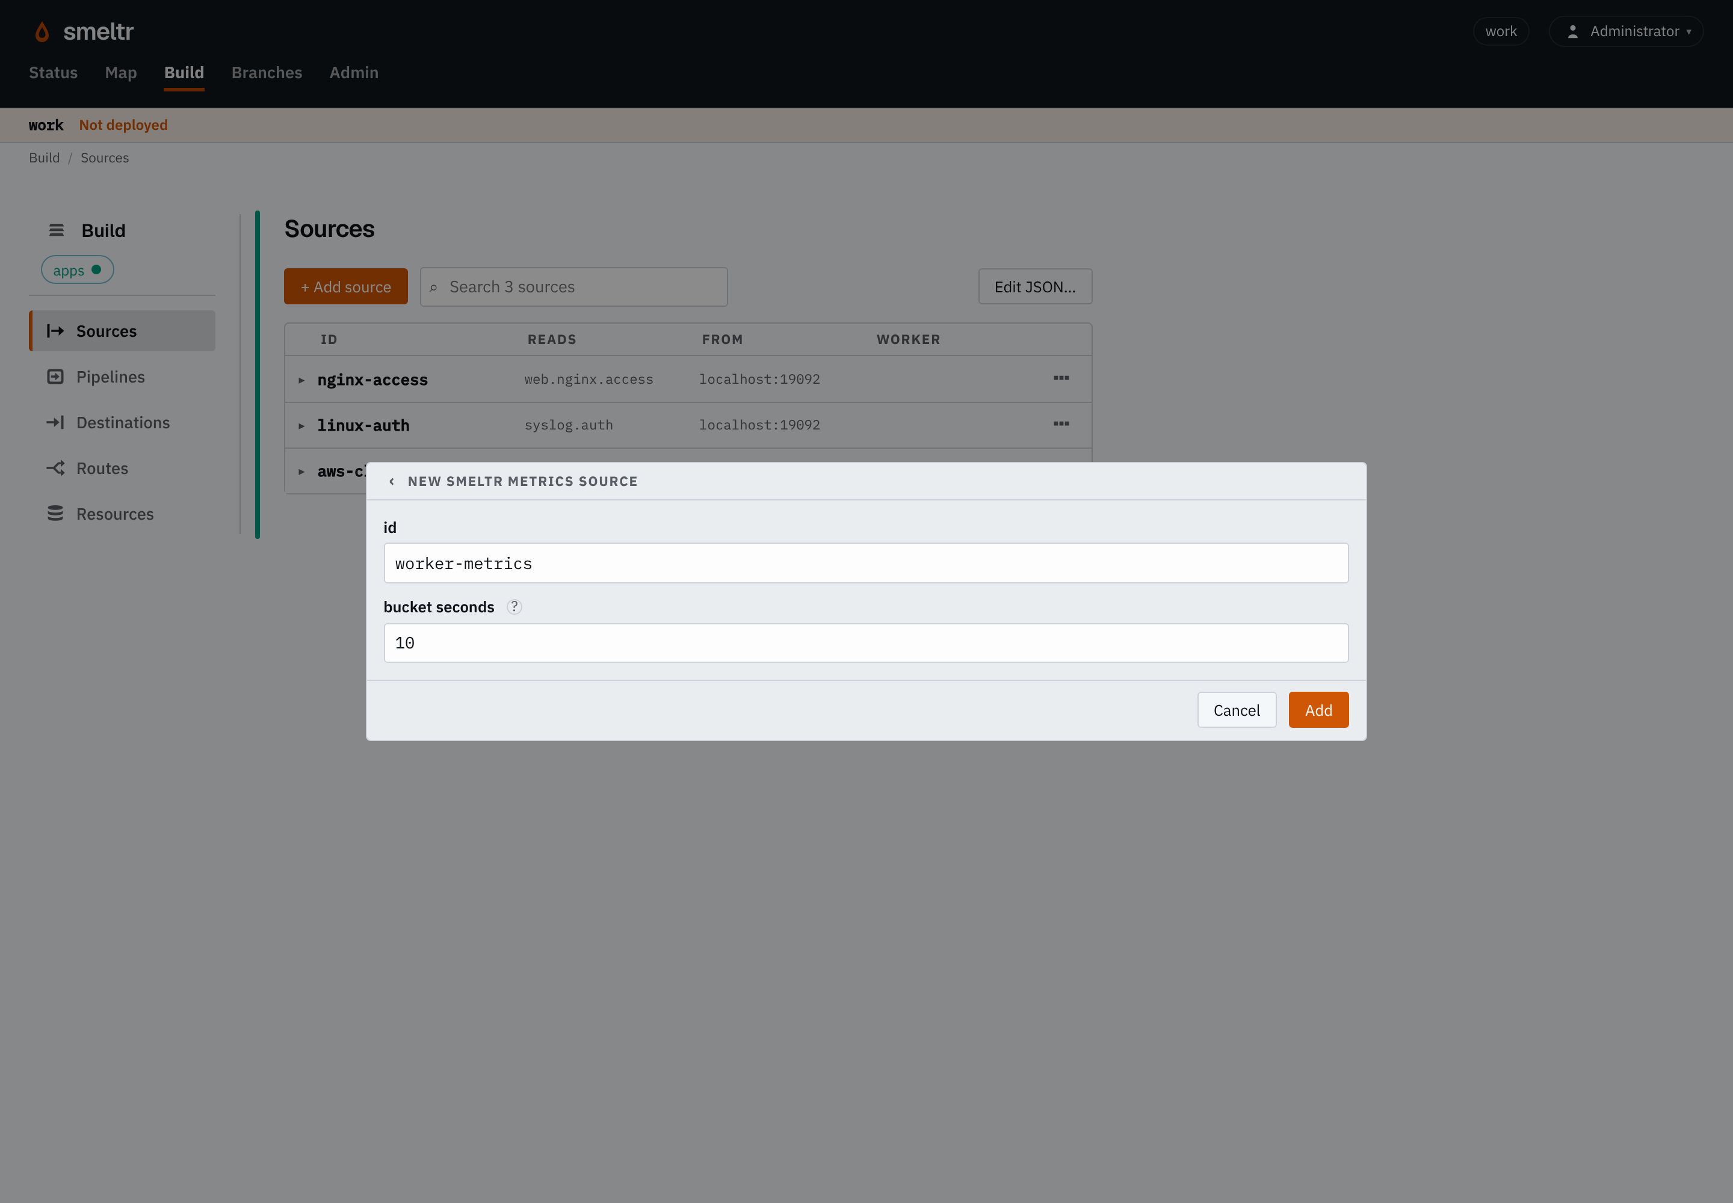Switch to the Status tab
Image resolution: width=1733 pixels, height=1203 pixels.
click(x=54, y=72)
